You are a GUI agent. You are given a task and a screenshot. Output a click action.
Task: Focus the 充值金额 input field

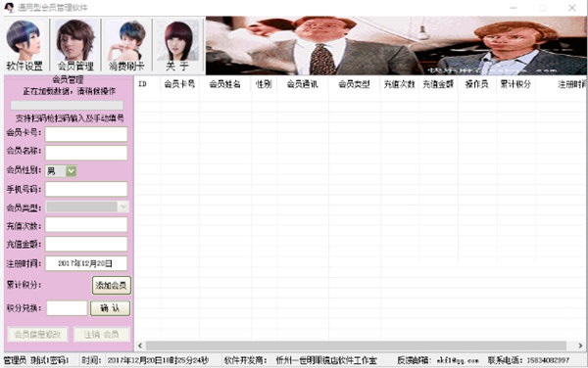tap(86, 244)
